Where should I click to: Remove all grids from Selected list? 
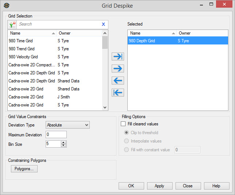(x=118, y=93)
